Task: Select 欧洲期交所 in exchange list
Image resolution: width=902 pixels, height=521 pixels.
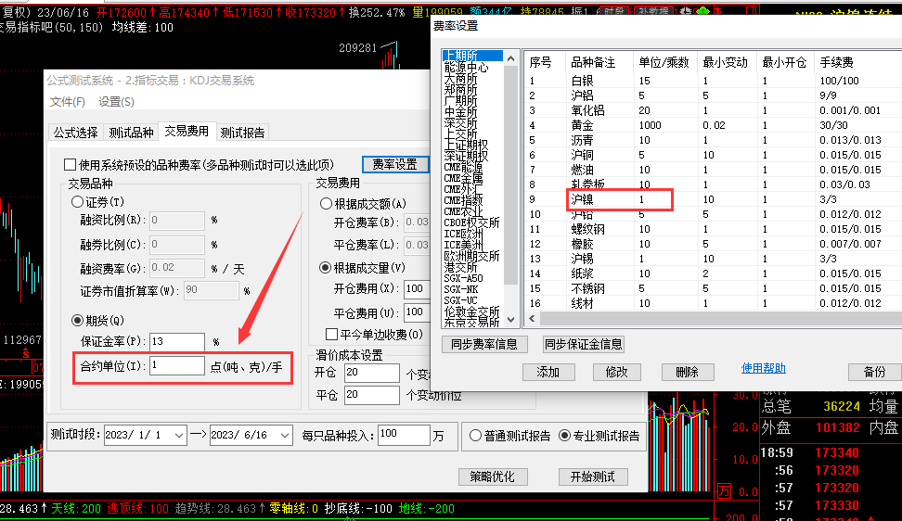Action: click(x=471, y=256)
